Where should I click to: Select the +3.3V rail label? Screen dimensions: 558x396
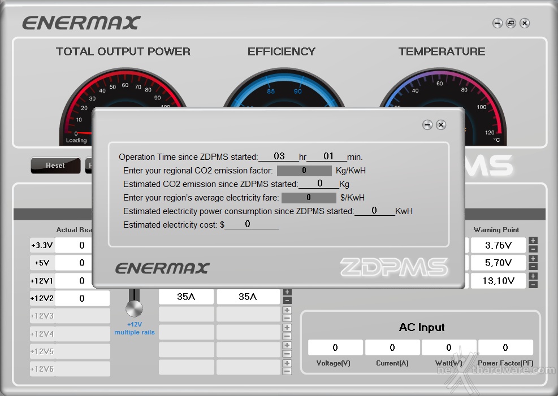[42, 245]
